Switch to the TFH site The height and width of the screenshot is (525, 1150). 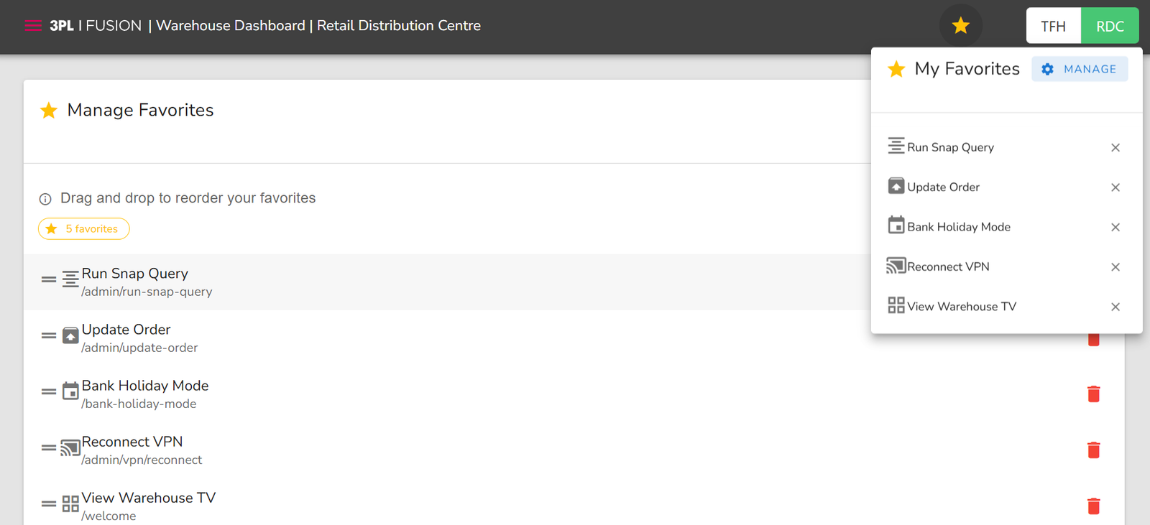1053,26
